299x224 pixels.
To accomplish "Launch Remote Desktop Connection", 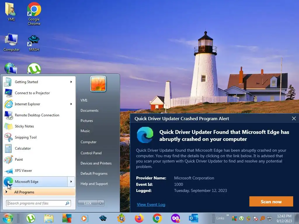I will tap(39, 115).
